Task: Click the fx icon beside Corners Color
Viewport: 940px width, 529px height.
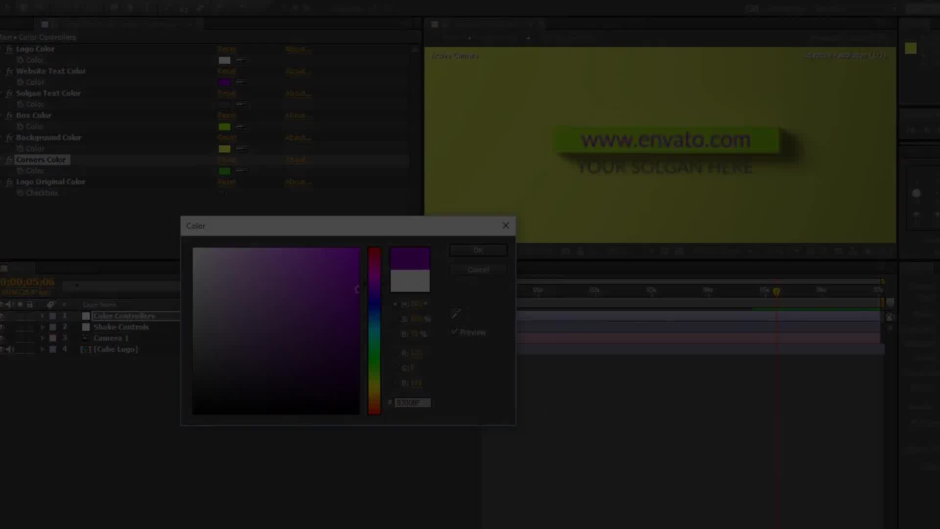Action: pos(9,160)
